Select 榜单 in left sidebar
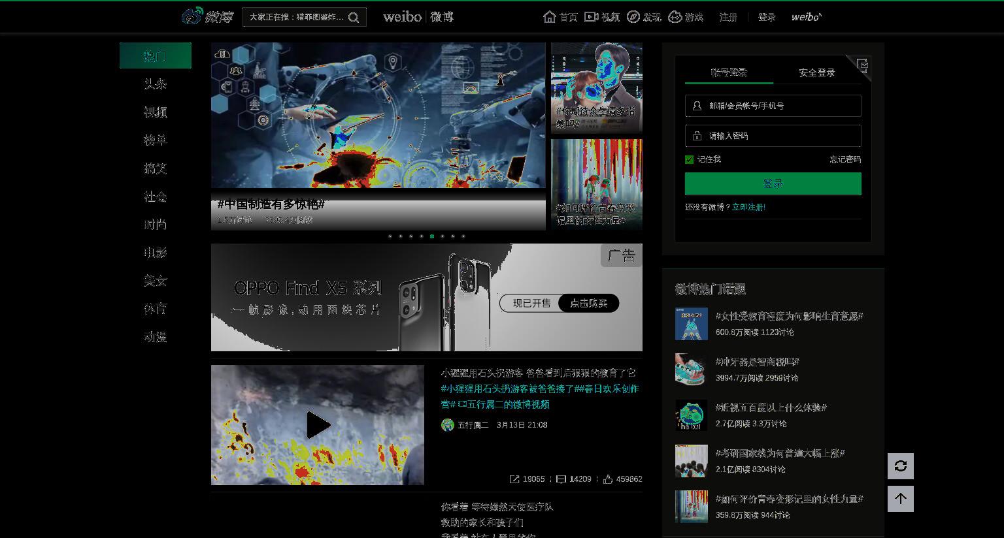Viewport: 1004px width, 538px height. point(156,140)
